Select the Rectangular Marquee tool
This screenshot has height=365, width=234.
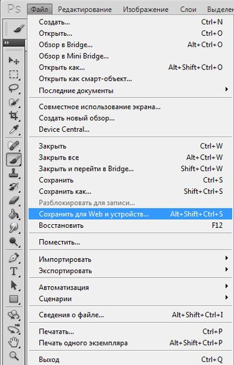[x=14, y=74]
